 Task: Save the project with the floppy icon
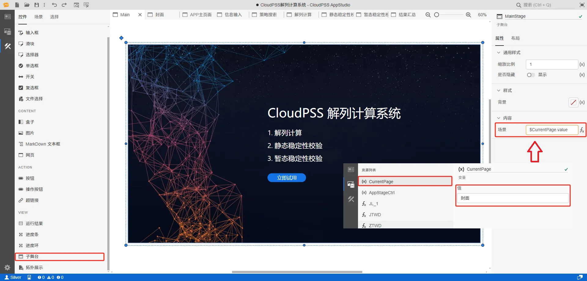(37, 5)
